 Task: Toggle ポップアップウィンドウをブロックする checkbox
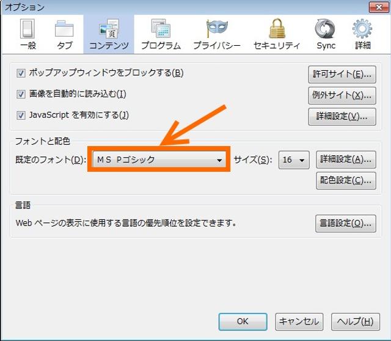21,73
